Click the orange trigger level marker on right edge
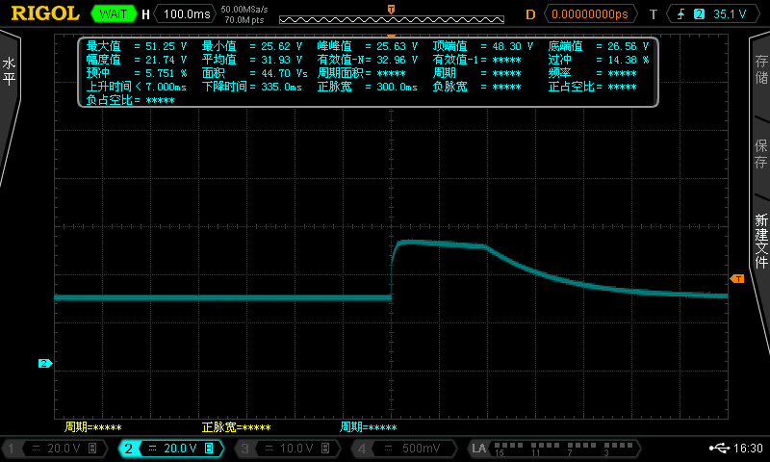The width and height of the screenshot is (770, 462). tap(737, 278)
